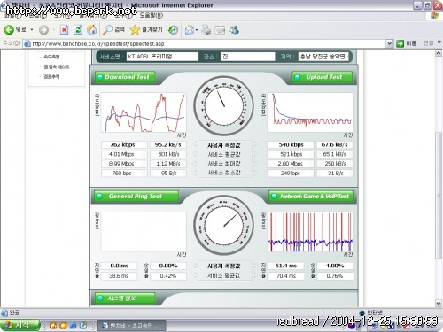Open the green 시스템 정보 (system info) button
The image size is (443, 332).
click(125, 298)
